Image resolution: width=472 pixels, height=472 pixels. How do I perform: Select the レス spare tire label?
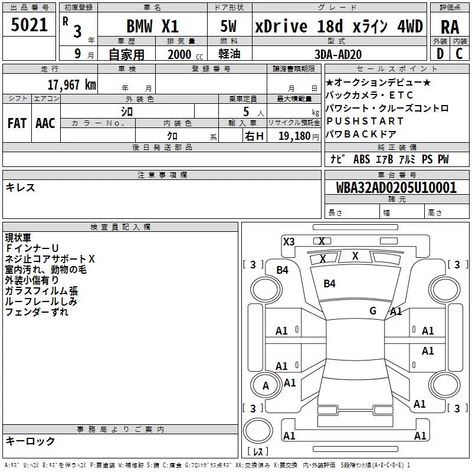click(258, 451)
